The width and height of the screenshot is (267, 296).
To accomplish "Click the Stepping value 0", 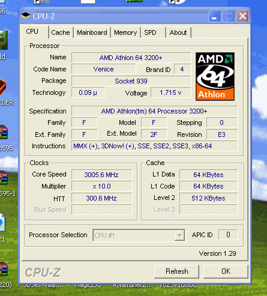I will [x=222, y=122].
